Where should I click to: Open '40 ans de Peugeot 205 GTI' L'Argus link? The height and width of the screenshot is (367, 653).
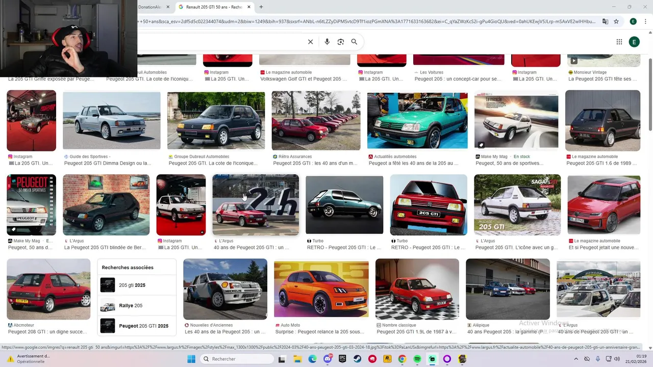pyautogui.click(x=251, y=248)
